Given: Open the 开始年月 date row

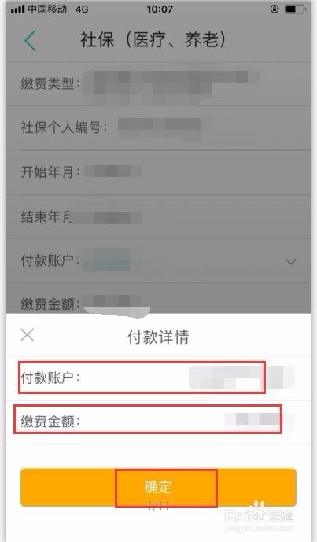Looking at the screenshot, I should [158, 171].
